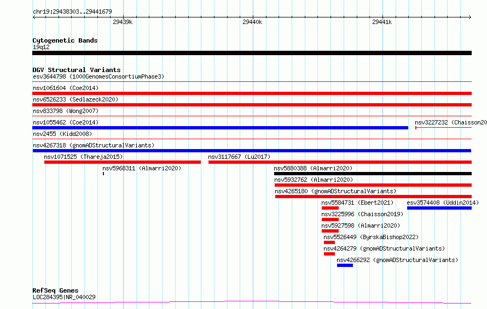Select the blue nsv1055462 variant bar
487x309 pixels.
coord(220,128)
